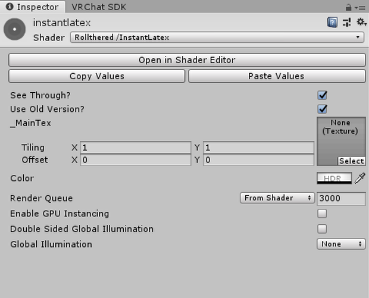
Task: Pick color with the eyedropper tool
Action: pos(360,178)
